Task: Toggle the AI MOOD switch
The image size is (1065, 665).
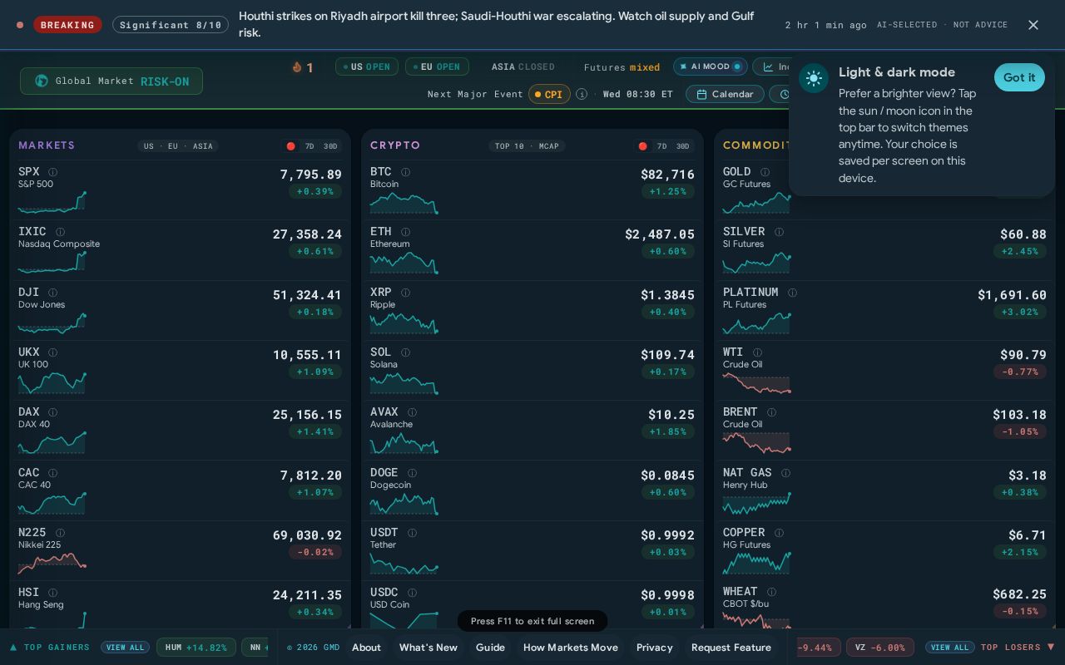Action: click(710, 66)
